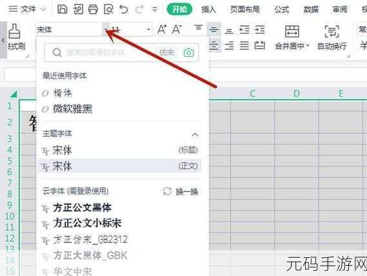This screenshot has width=367, height=276.
Task: Increase font size with A+ icon
Action: point(162,30)
